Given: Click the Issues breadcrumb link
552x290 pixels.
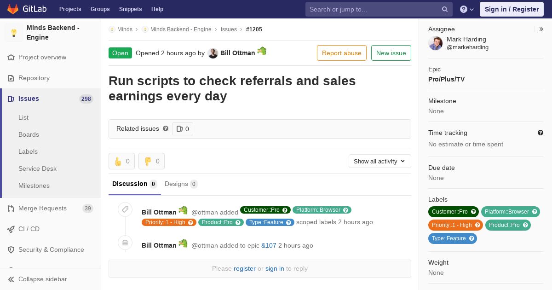Looking at the screenshot, I should [x=229, y=29].
